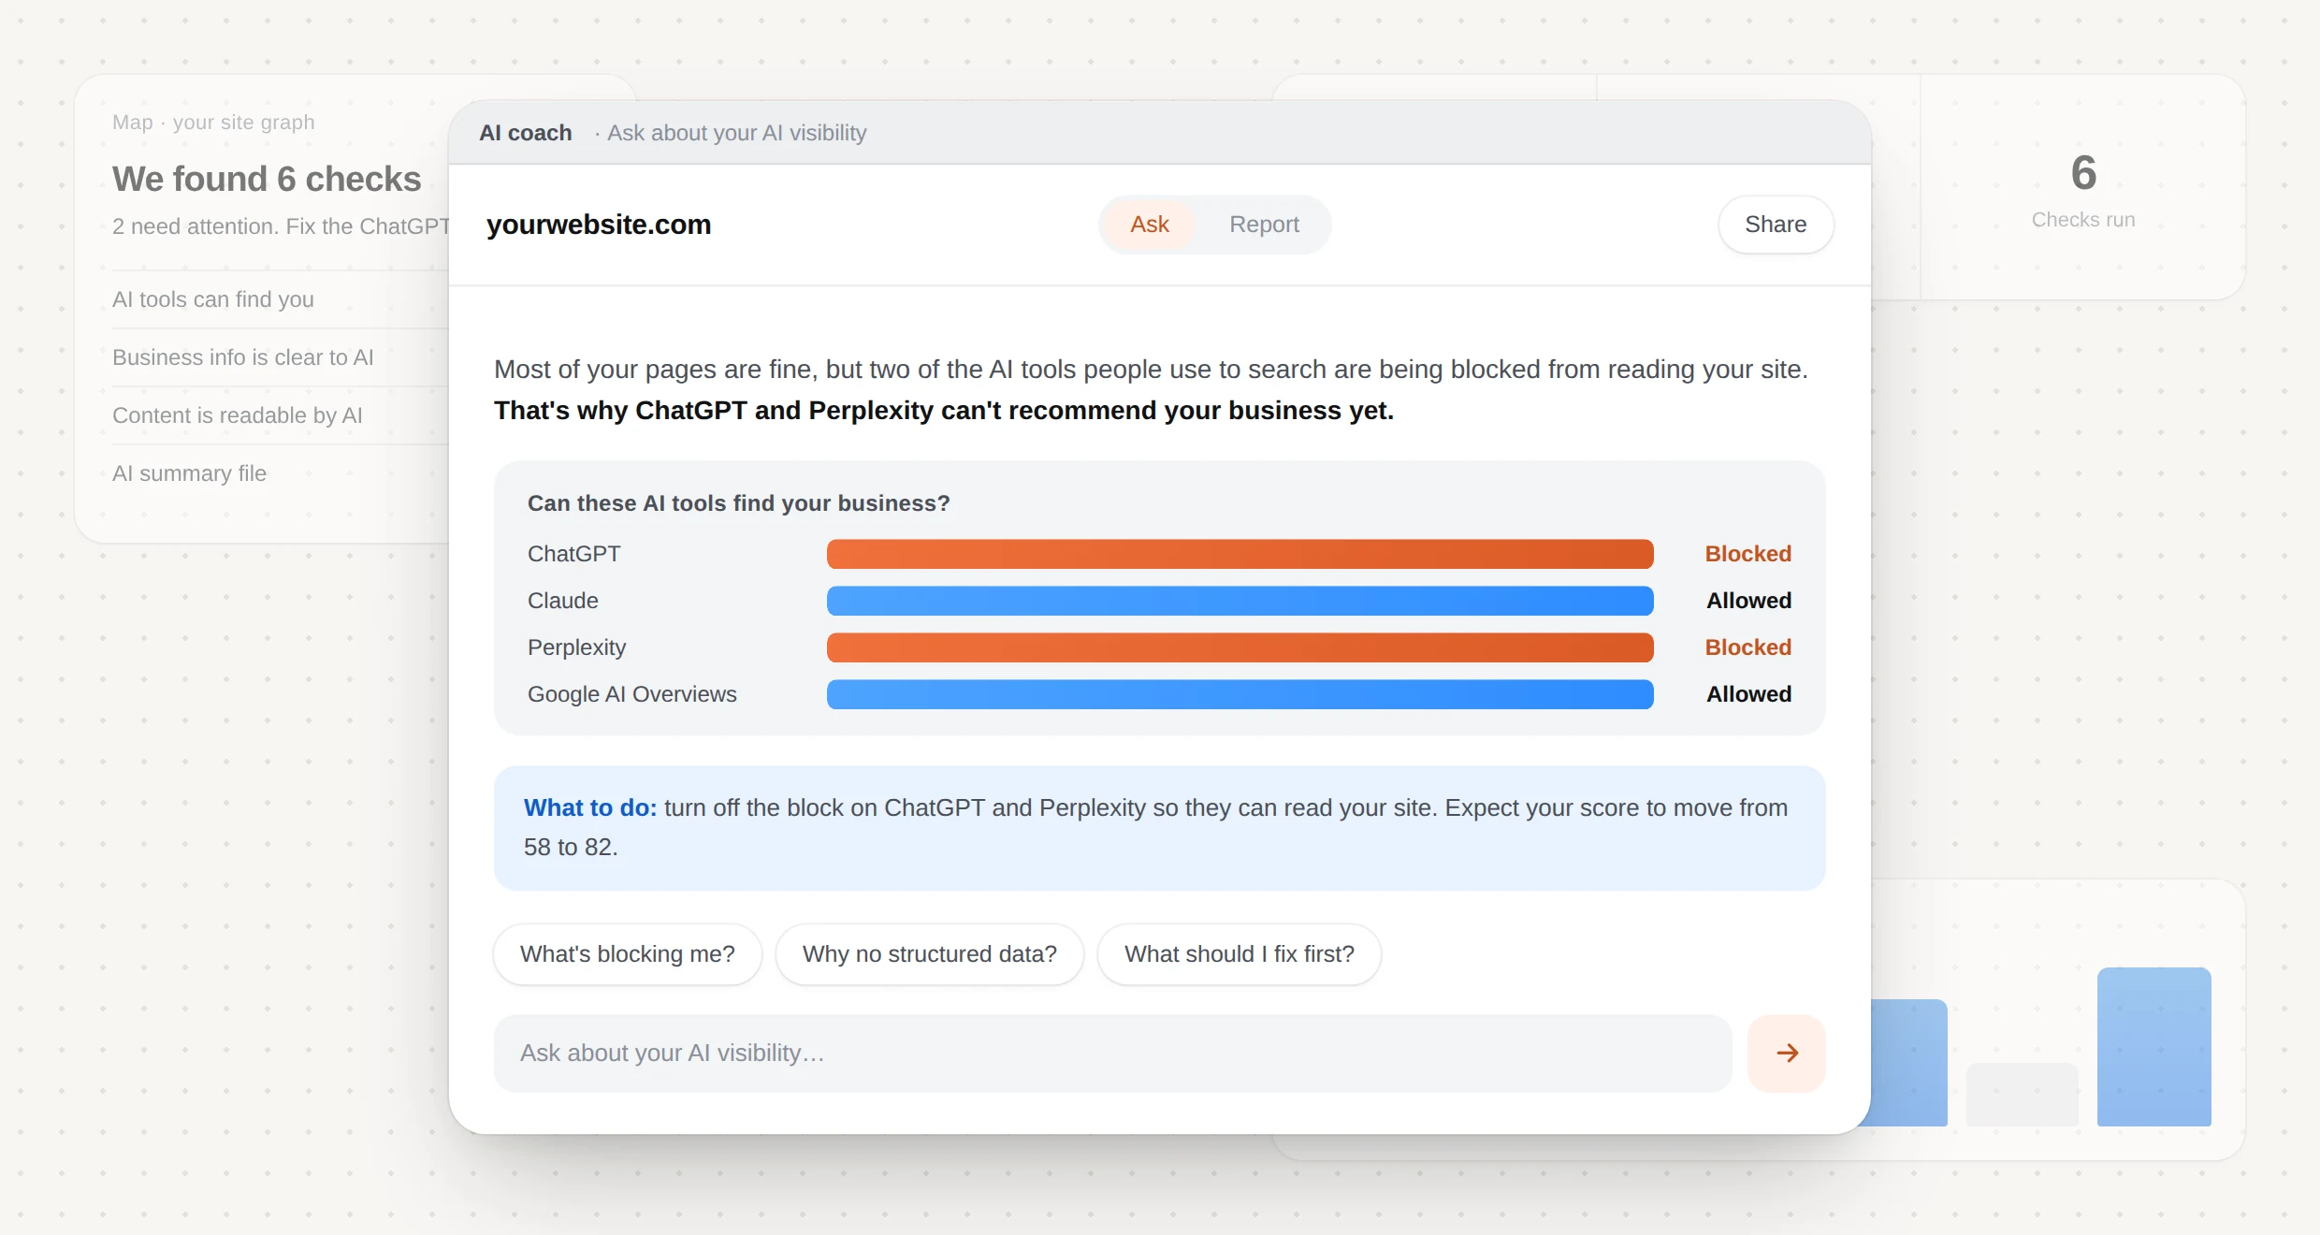Screen dimensions: 2320x1235
Task: Send the question with the arrow button
Action: [1786, 1053]
